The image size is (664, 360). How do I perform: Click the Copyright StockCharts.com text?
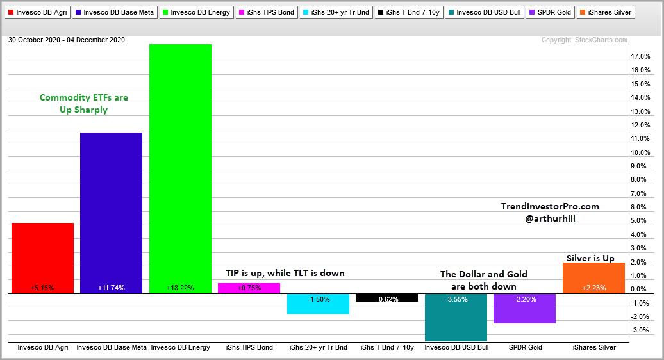pos(584,40)
